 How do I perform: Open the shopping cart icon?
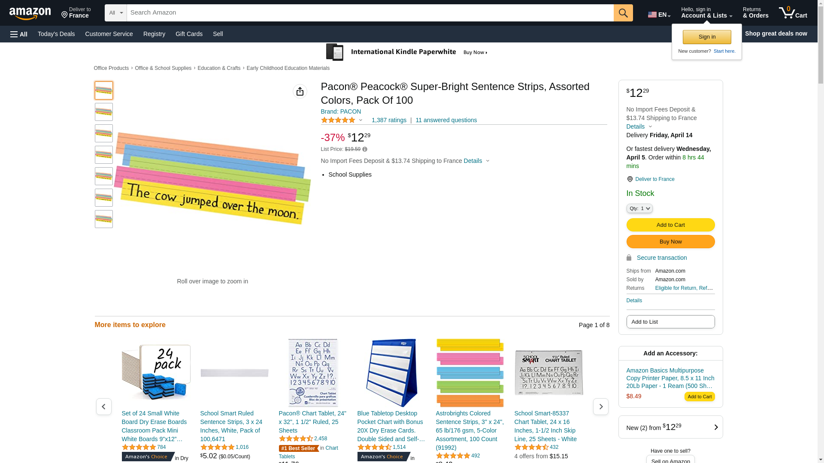pos(793,13)
